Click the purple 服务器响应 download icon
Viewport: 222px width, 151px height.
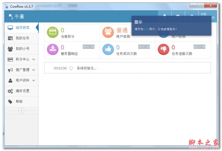coord(53,49)
